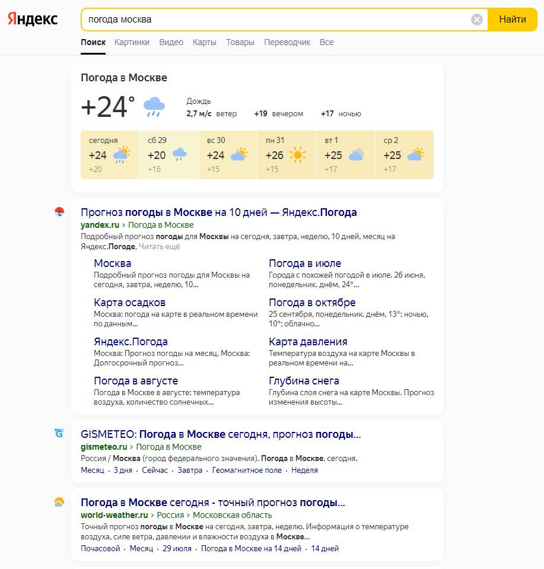Screen dimensions: 544x569
Task: Open the Карта давления sitelink
Action: (x=308, y=342)
